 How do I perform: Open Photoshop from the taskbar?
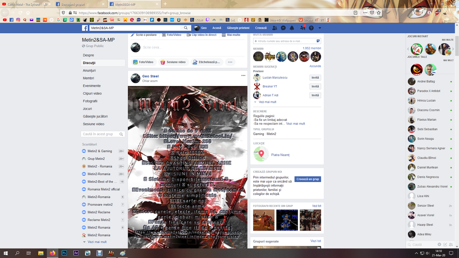pos(64,253)
